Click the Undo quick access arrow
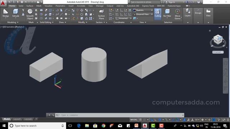The width and height of the screenshot is (230, 129). tap(26, 2)
